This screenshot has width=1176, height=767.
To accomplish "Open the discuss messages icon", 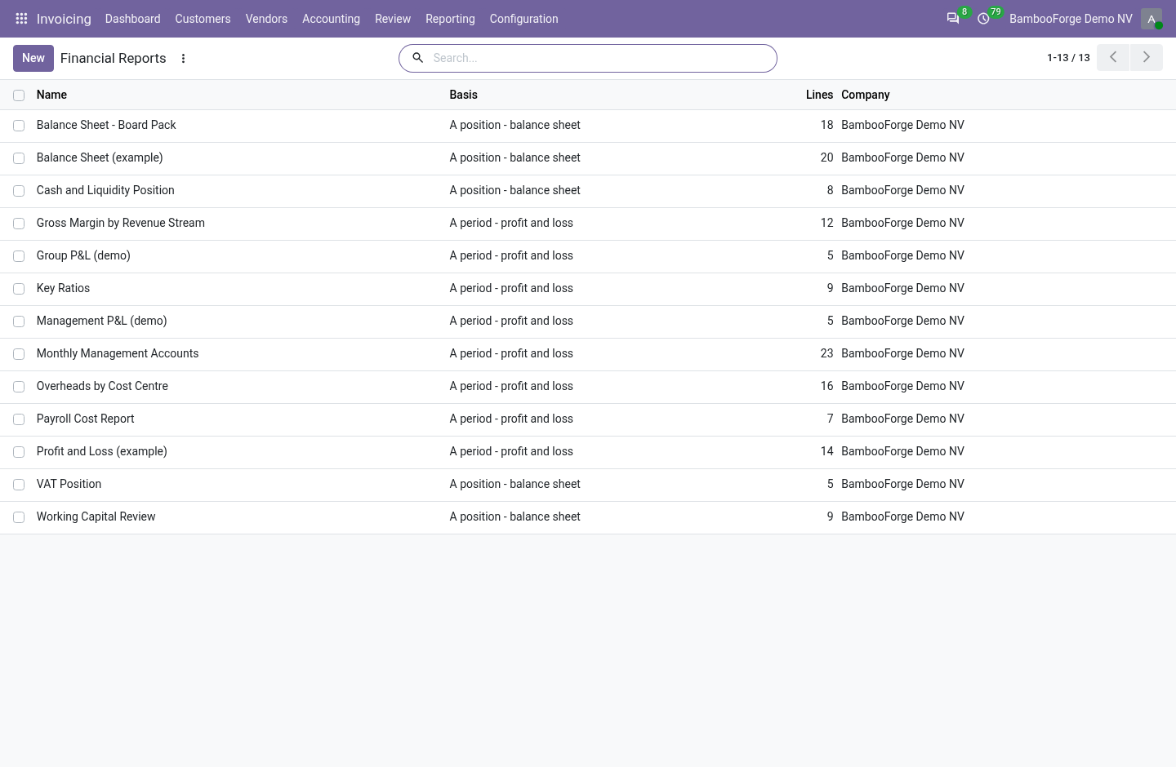I will coord(953,19).
